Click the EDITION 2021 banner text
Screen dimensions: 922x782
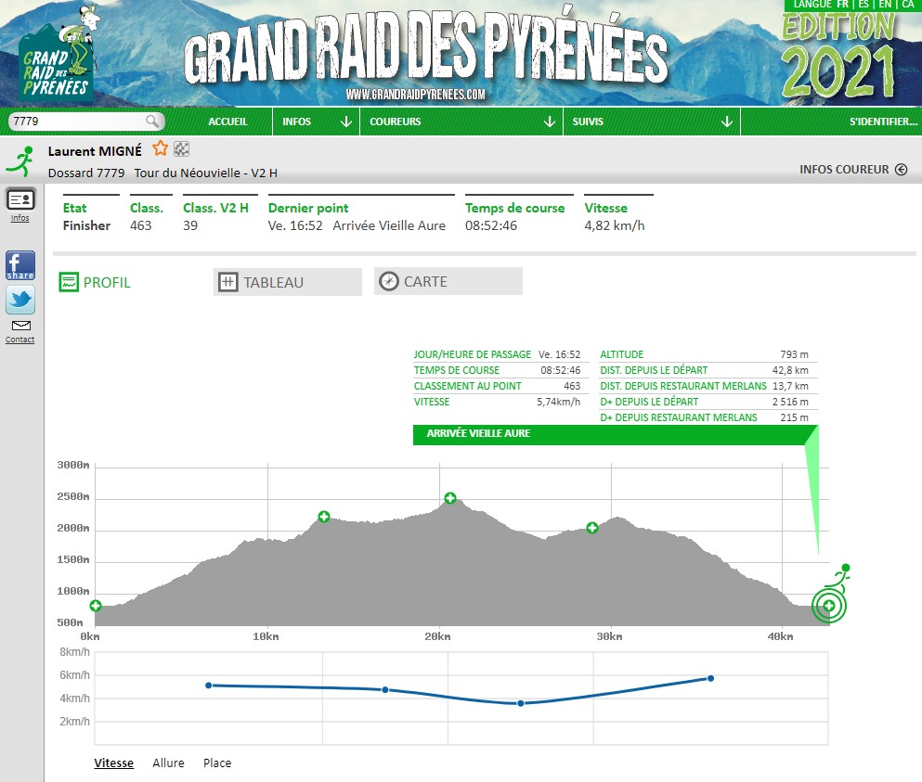(x=839, y=56)
